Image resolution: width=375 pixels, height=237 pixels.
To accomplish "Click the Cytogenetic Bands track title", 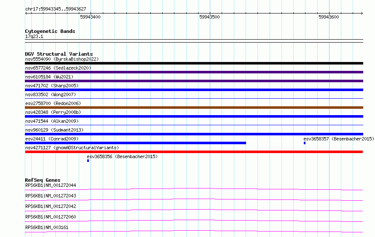I will (50, 31).
